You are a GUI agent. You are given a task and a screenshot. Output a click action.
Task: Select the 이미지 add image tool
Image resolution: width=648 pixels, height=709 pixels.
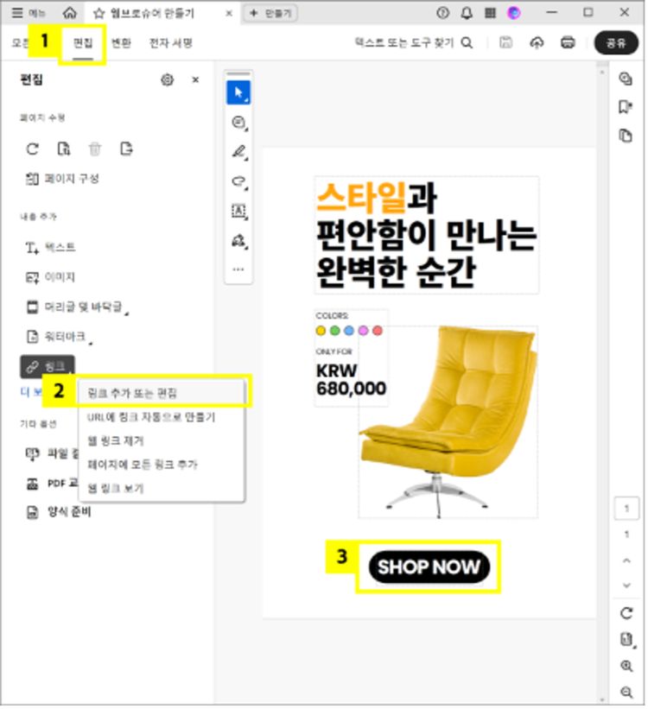tap(50, 277)
